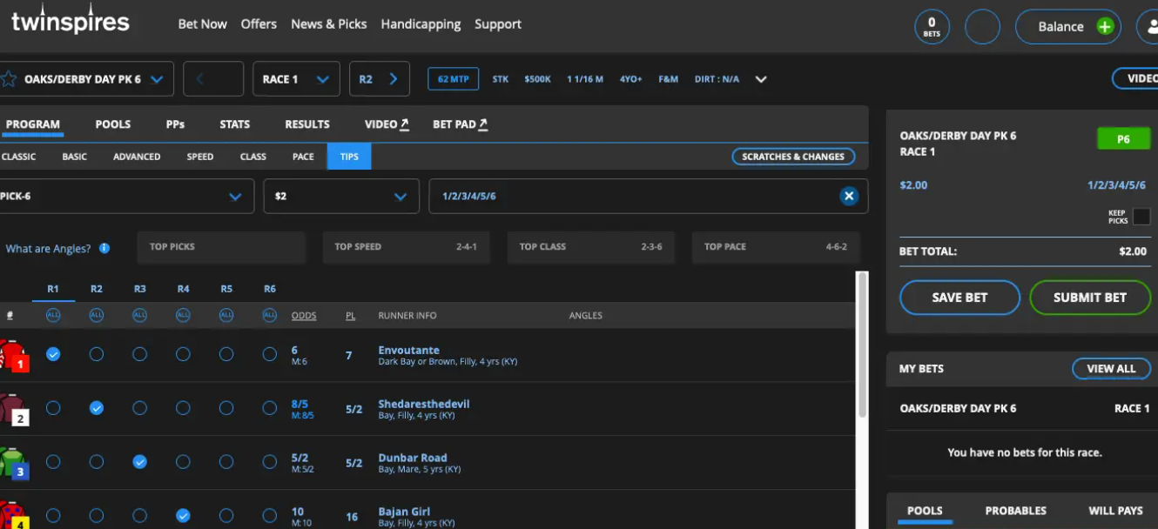Screen dimensions: 1158x529
Task: Click the runner list vertical scrollbar
Action: [863, 344]
